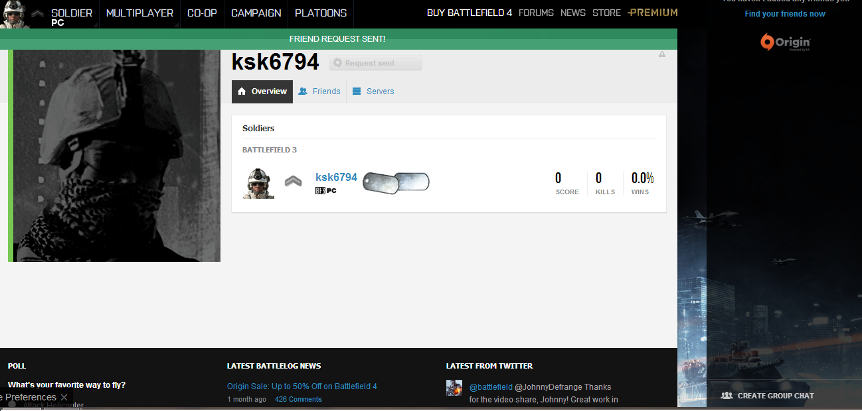Viewport: 862px width, 411px height.
Task: Open the PREMIUM link
Action: coord(653,13)
